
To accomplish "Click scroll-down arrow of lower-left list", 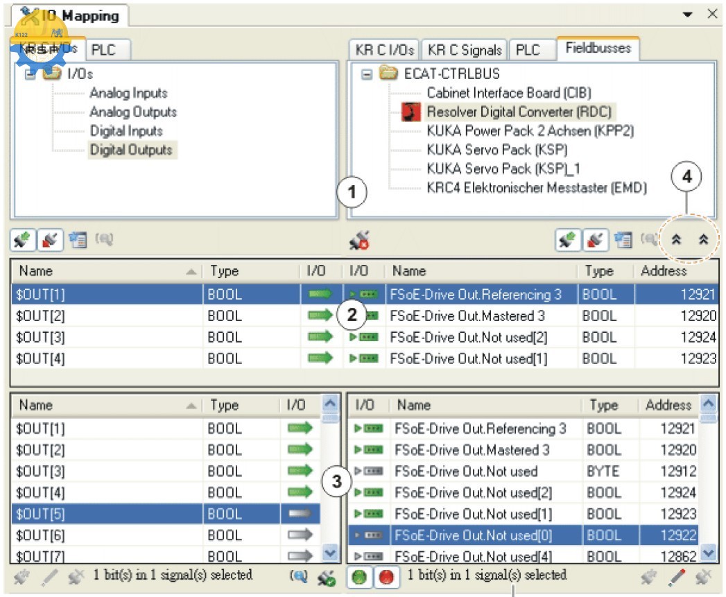I will (x=330, y=553).
